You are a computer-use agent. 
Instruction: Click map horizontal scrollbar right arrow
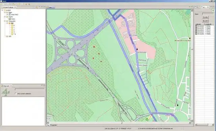pos(190,123)
